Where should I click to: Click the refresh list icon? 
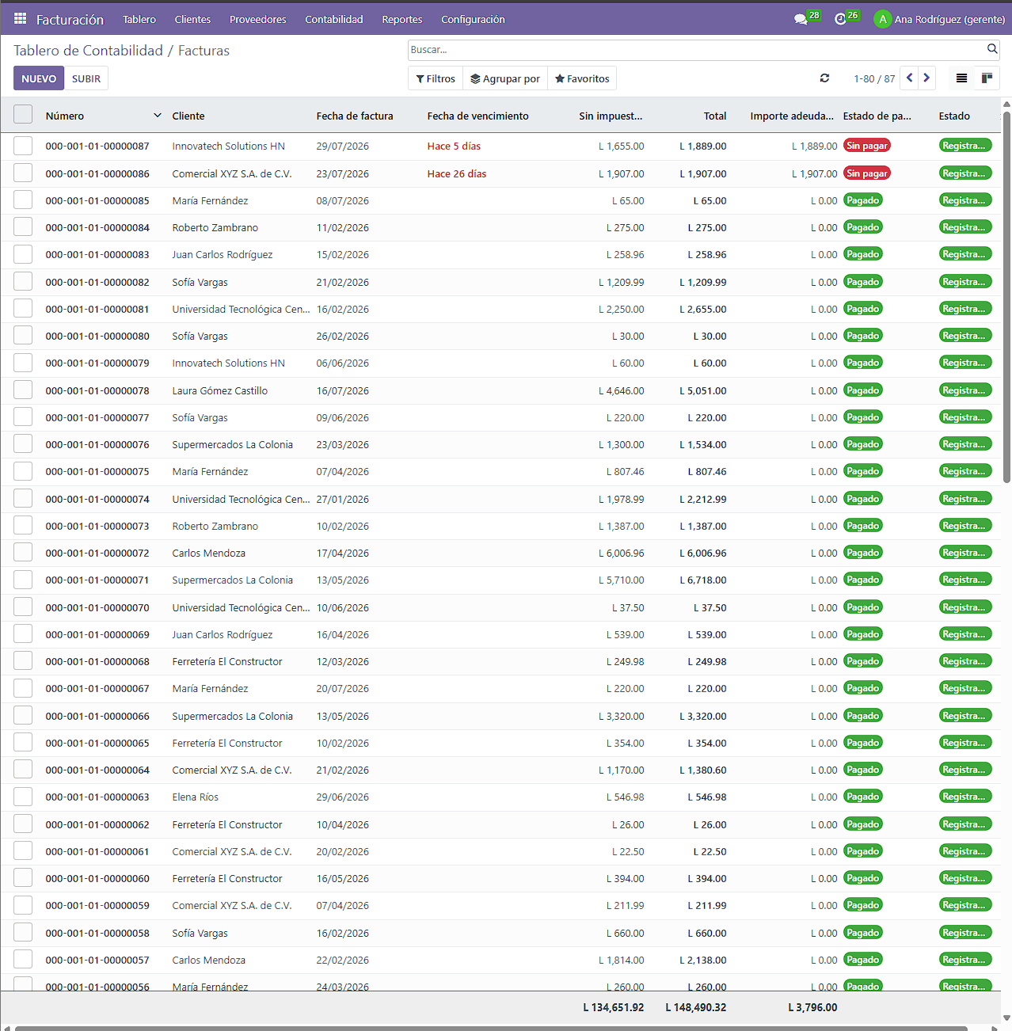point(824,78)
